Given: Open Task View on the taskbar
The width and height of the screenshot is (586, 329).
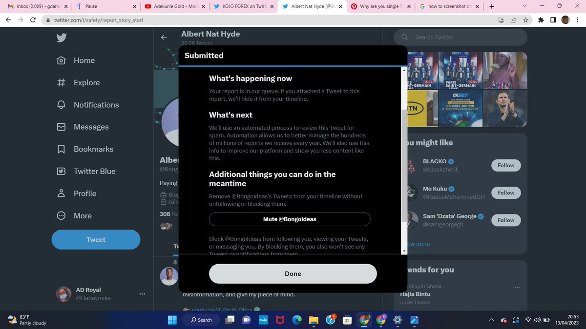Looking at the screenshot, I should pos(230,320).
